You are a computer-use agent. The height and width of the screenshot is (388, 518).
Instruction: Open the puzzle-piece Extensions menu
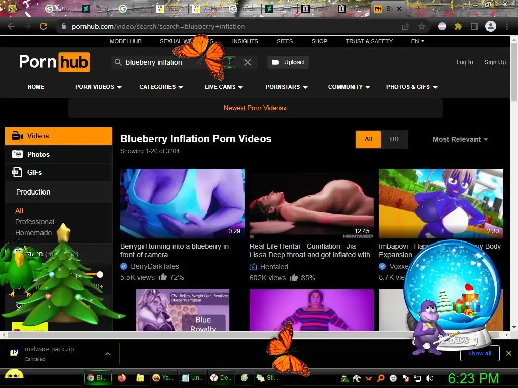tap(458, 26)
